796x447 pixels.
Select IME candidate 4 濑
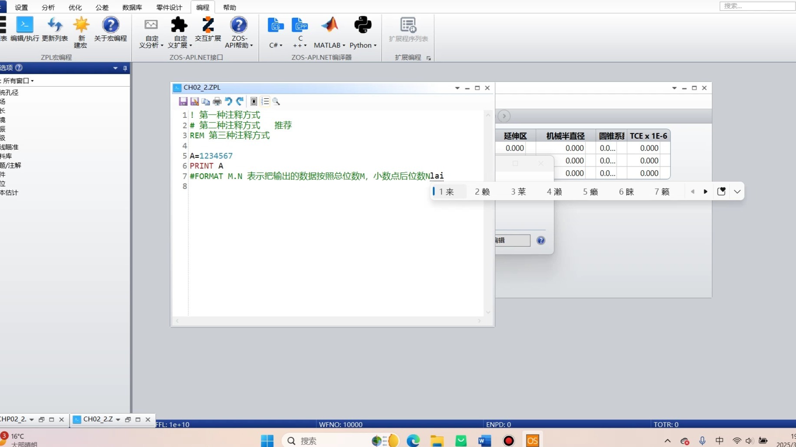(x=554, y=192)
